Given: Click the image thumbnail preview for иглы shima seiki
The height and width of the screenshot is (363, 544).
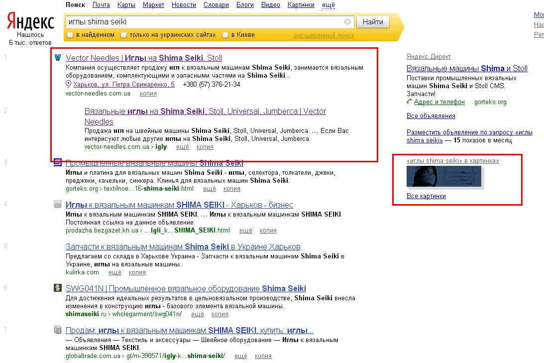Looking at the screenshot, I should 443,177.
